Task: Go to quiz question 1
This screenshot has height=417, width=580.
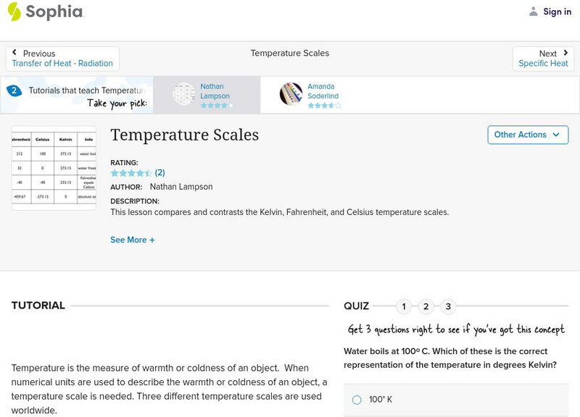Action: click(x=404, y=306)
